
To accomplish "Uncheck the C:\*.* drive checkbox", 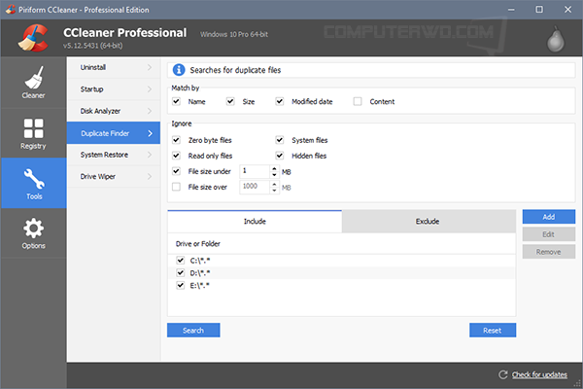I will (x=181, y=261).
